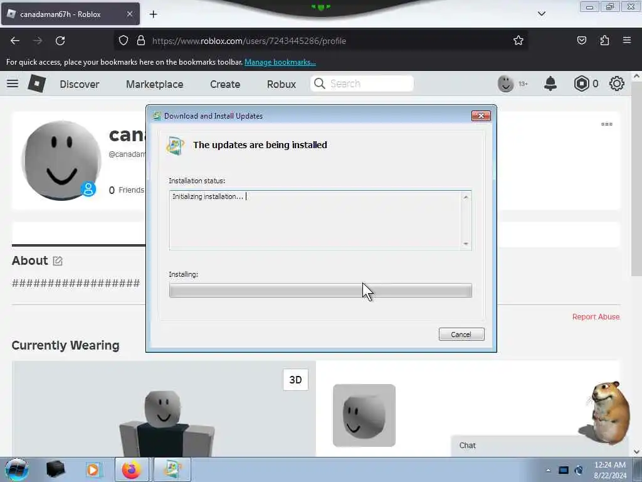Click the network tray icon
642x482 pixels.
pos(564,470)
